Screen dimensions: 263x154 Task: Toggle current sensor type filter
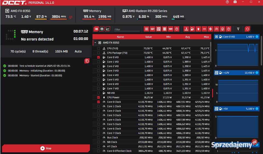[x=204, y=29]
